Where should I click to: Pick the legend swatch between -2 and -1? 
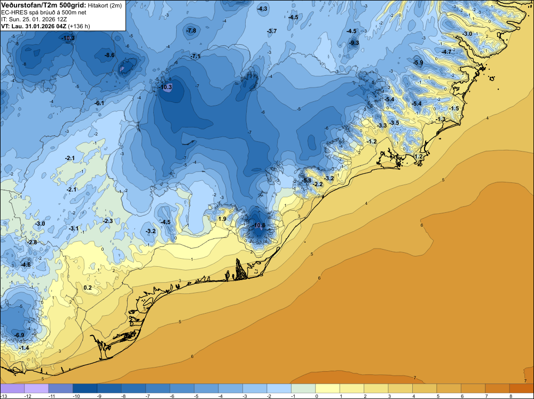click(279, 388)
